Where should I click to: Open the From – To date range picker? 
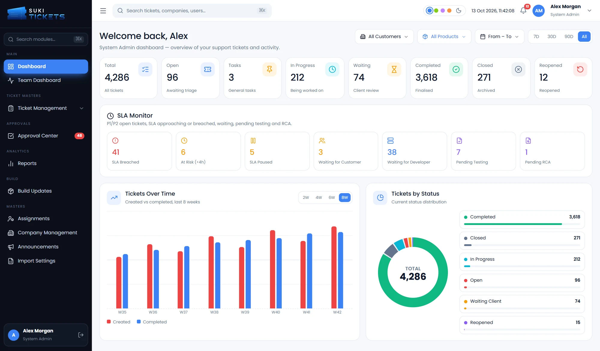(x=499, y=37)
